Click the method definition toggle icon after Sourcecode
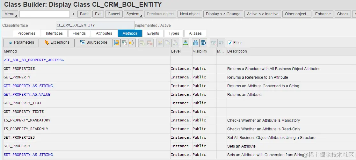This screenshot has width=356, height=160. click(116, 43)
